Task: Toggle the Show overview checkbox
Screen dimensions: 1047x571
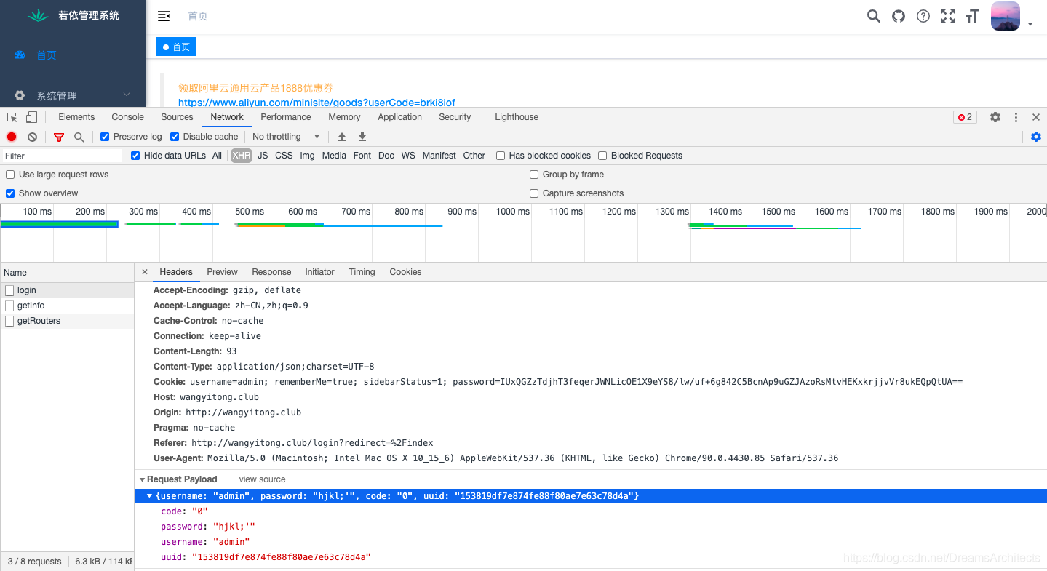Action: click(10, 193)
